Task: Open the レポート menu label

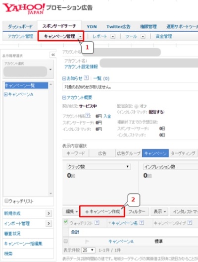Action: click(99, 36)
